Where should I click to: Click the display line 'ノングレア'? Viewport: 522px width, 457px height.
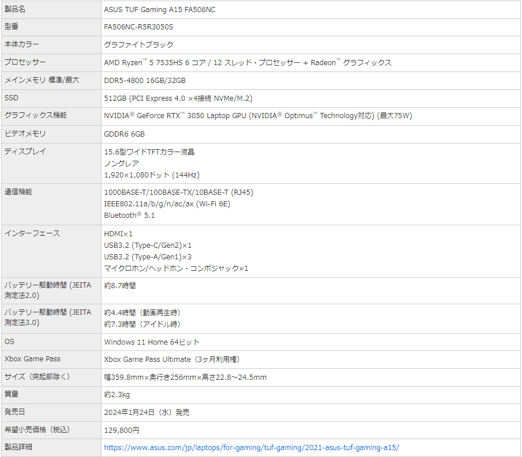pos(121,164)
